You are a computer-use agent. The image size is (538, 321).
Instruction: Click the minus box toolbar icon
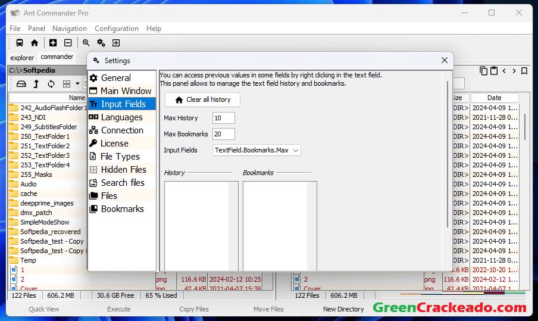pos(68,43)
